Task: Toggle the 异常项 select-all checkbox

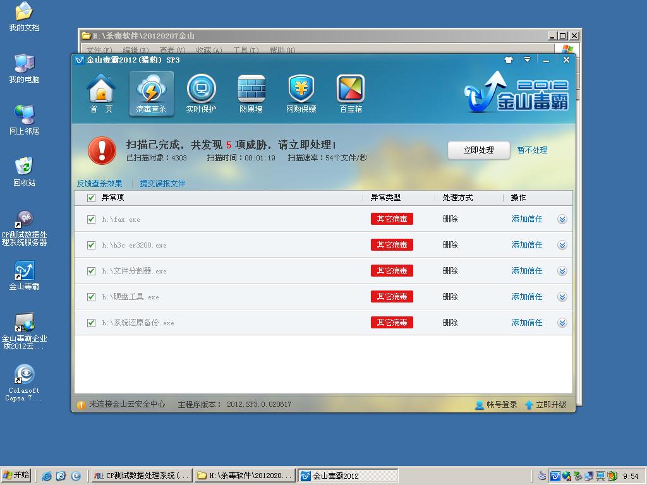Action: pyautogui.click(x=92, y=198)
